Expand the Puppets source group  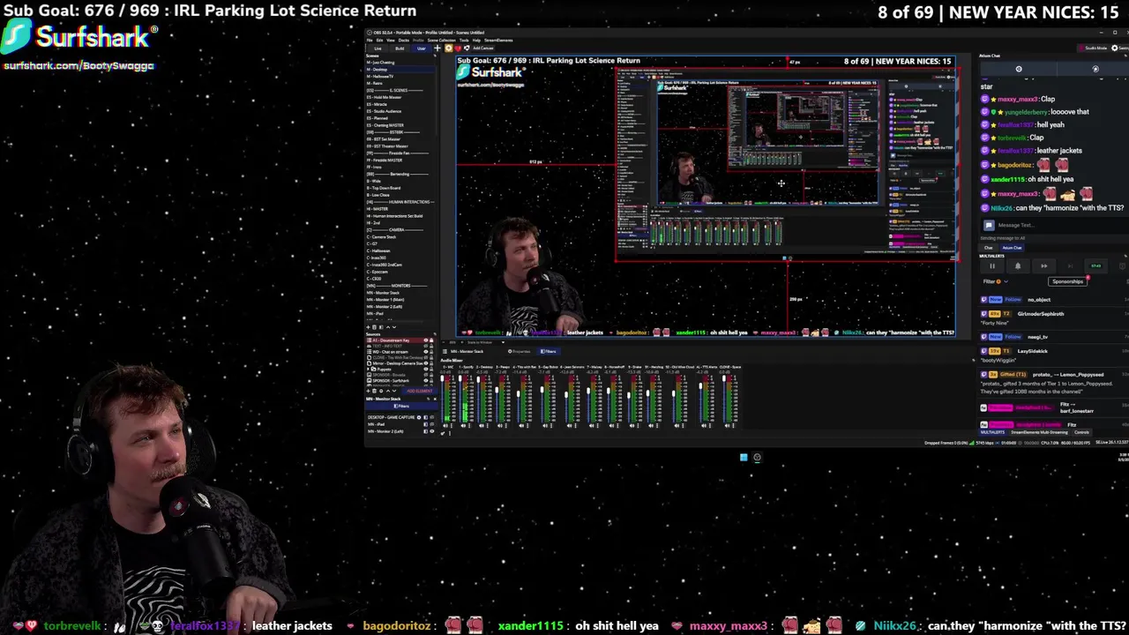[368, 369]
